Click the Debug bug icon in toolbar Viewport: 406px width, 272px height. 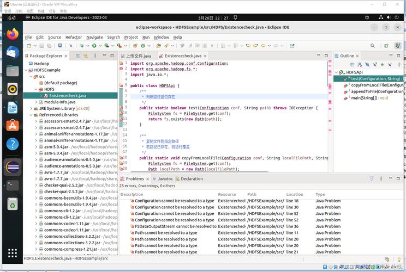[82, 46]
